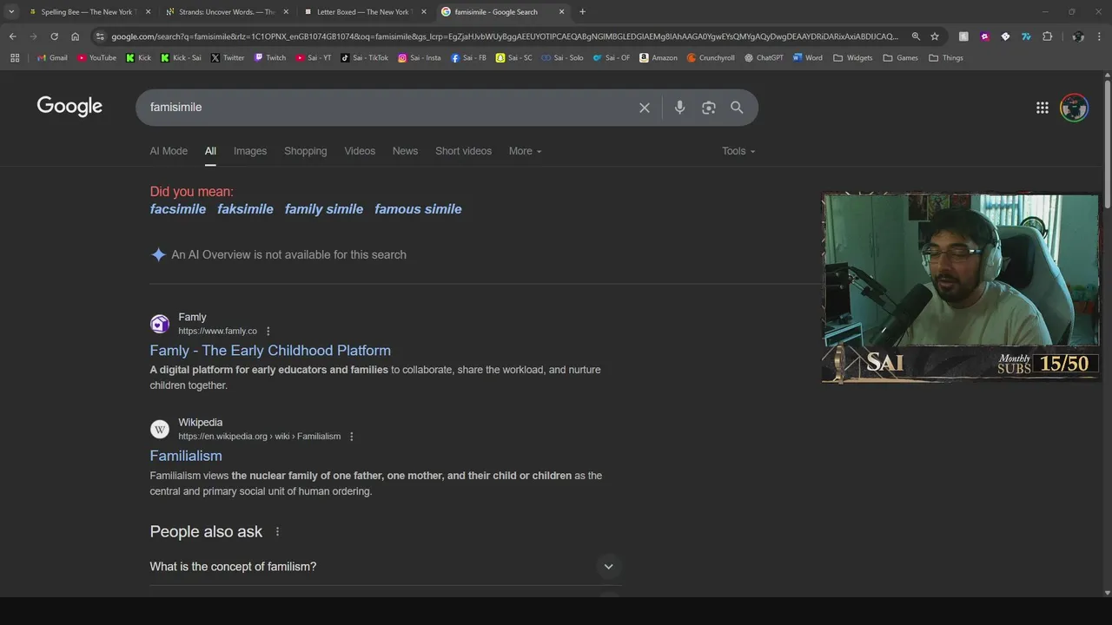Expand the More search filters dropdown
Screen dimensions: 1112x625
click(x=525, y=151)
